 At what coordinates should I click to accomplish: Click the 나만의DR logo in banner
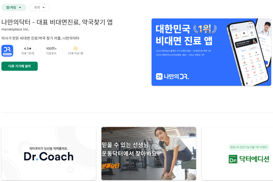(x=172, y=76)
